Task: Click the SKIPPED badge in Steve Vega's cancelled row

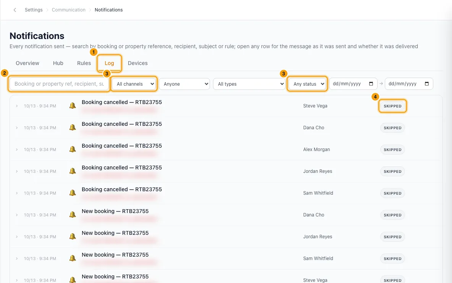Action: (x=392, y=106)
